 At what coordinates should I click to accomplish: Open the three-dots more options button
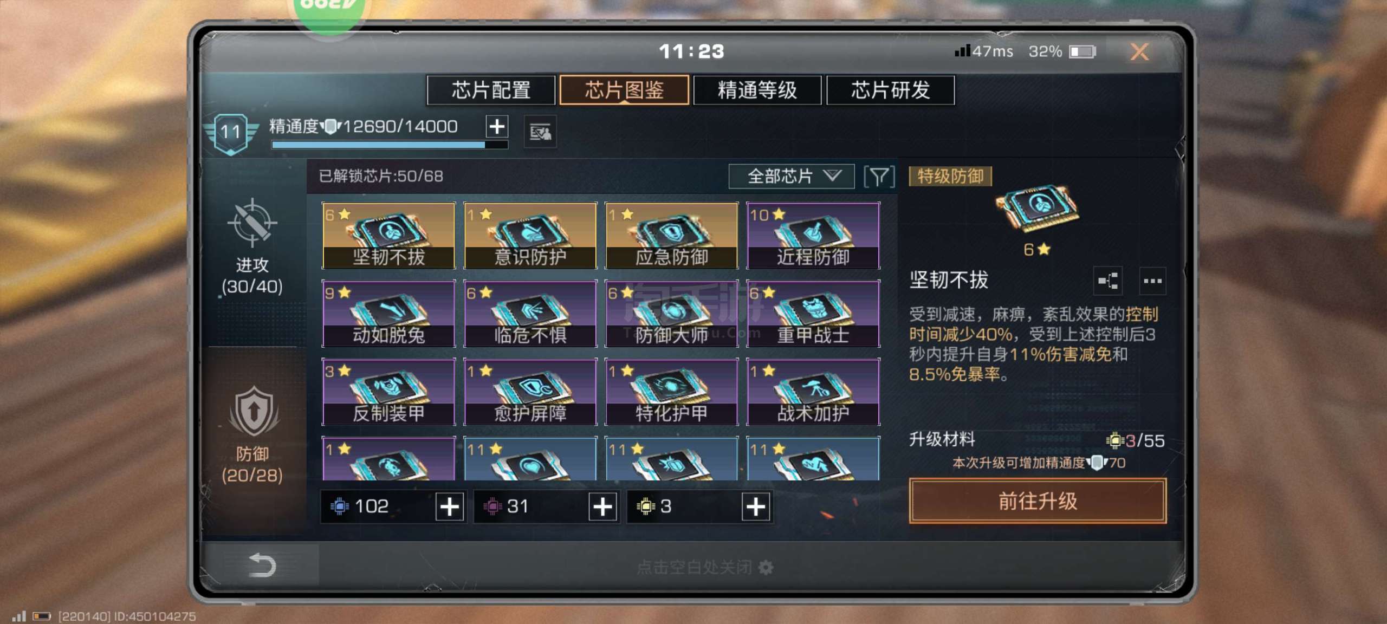click(1152, 281)
